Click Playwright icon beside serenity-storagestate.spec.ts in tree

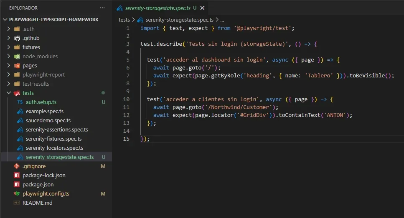coord(20,157)
